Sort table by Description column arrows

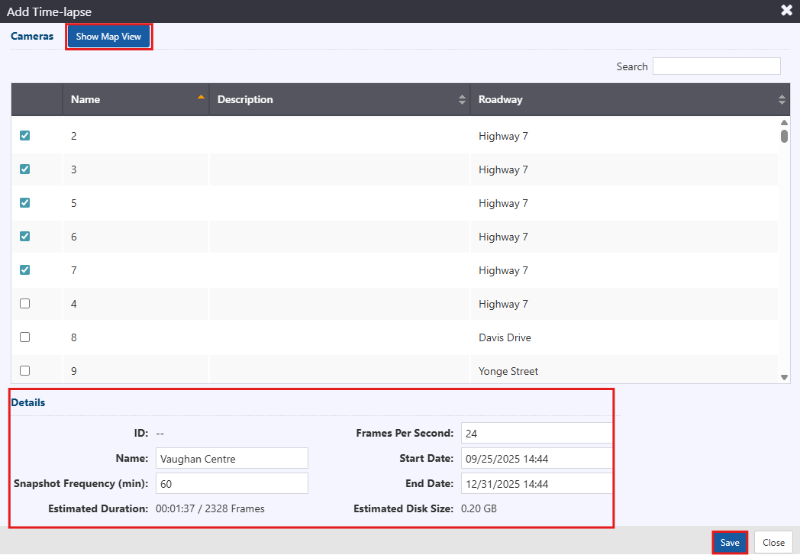(462, 99)
